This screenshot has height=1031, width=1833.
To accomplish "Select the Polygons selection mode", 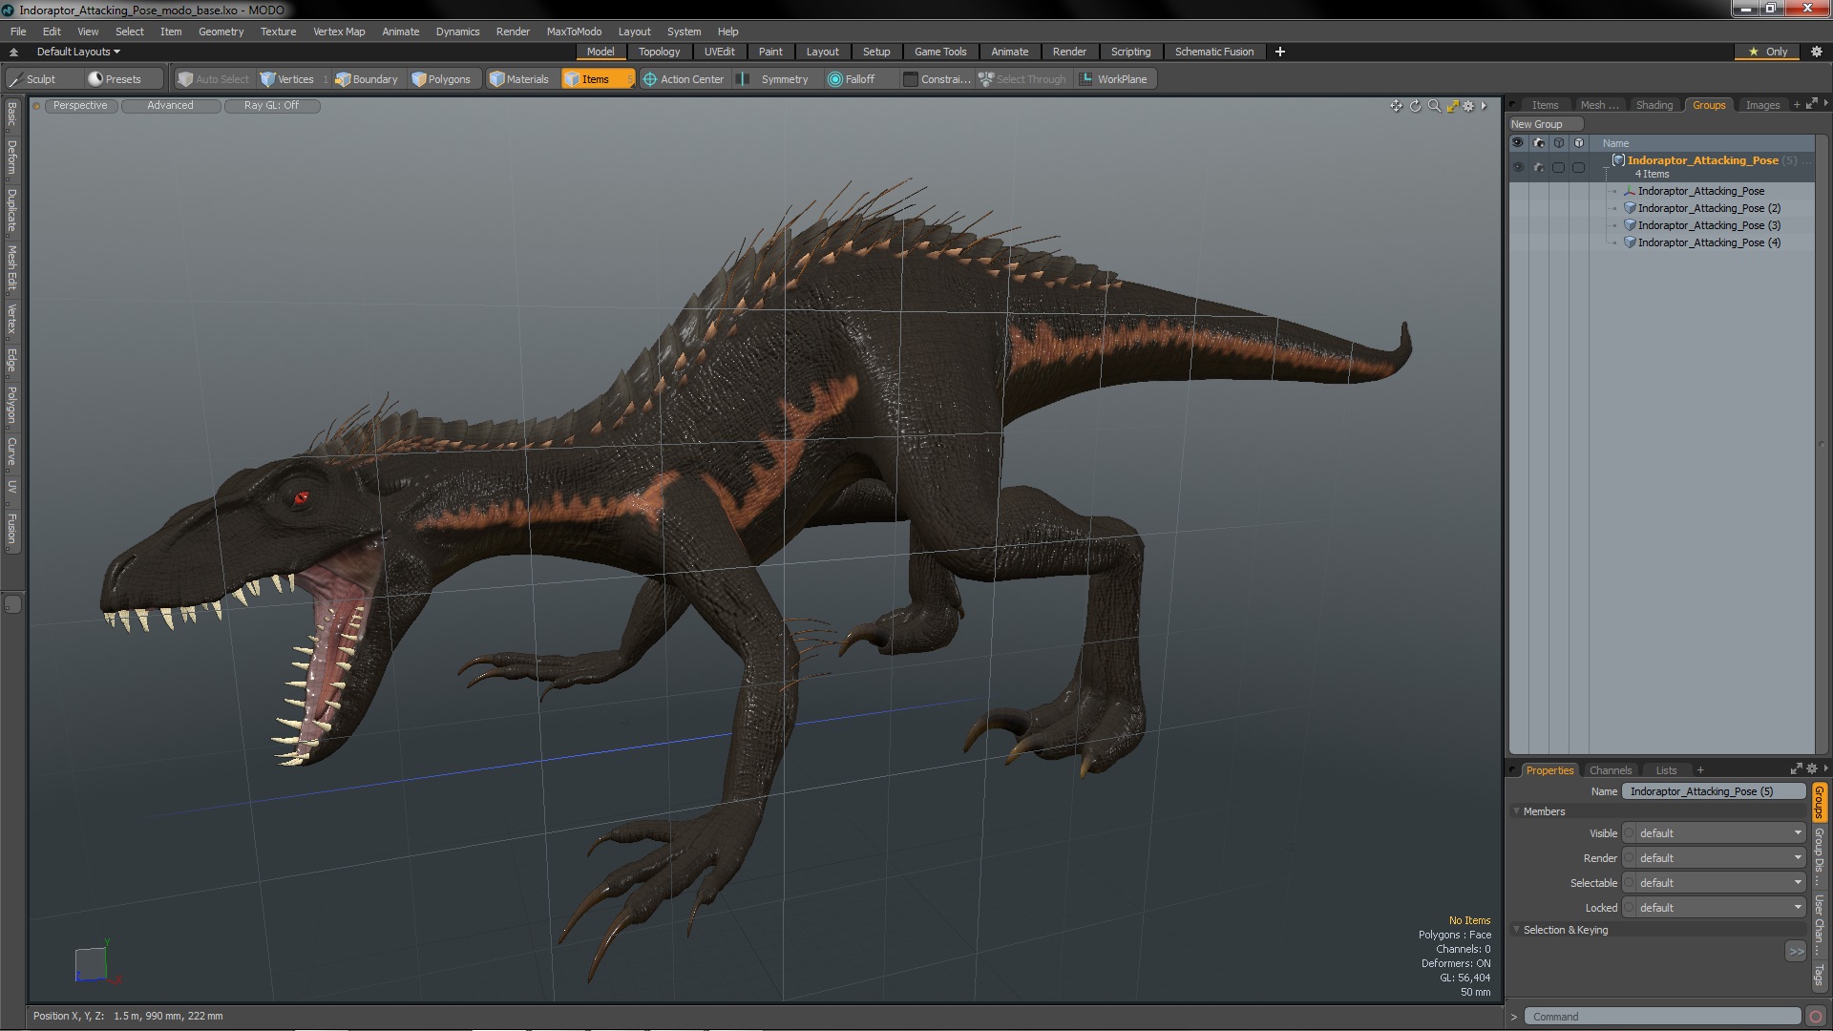I will 441,79.
